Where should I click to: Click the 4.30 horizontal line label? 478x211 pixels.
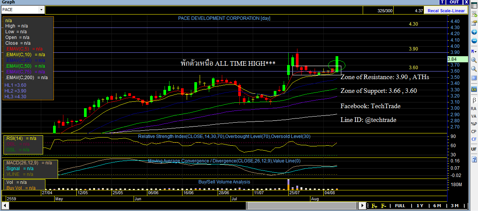point(413,24)
